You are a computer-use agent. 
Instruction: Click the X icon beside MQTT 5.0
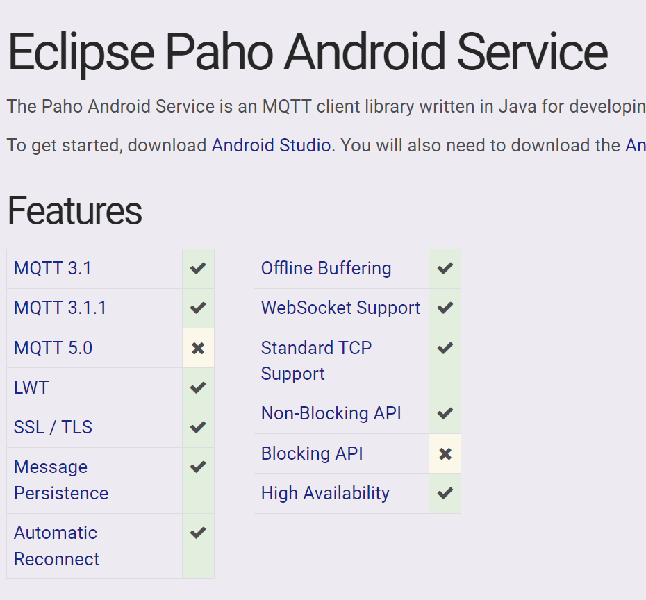point(198,349)
